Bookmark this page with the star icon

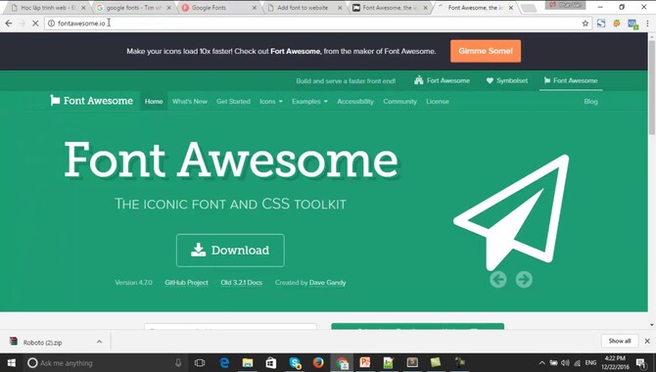pos(586,23)
